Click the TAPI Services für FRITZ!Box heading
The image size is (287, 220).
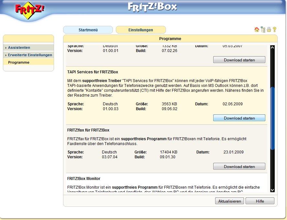click(x=93, y=72)
